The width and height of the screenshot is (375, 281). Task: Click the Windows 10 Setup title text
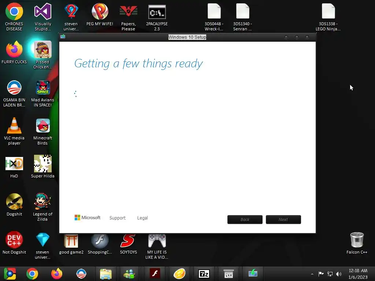tap(187, 37)
